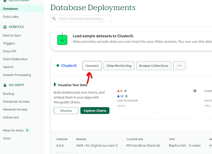Open Data API page
This screenshot has height=154, width=212.
pos(10,51)
